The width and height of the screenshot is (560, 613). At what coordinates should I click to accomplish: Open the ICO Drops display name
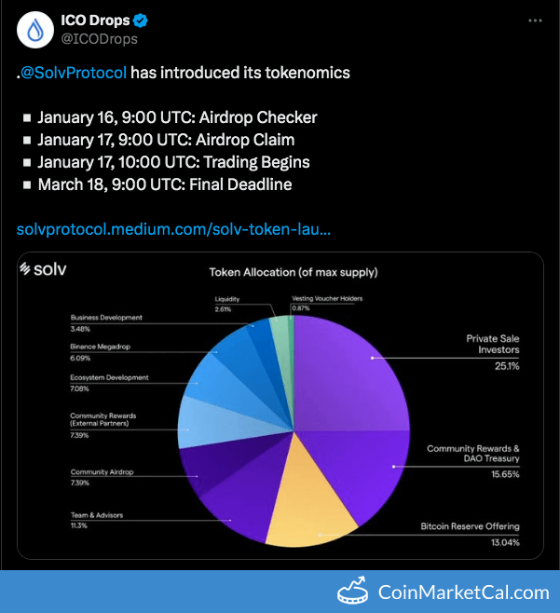93,21
